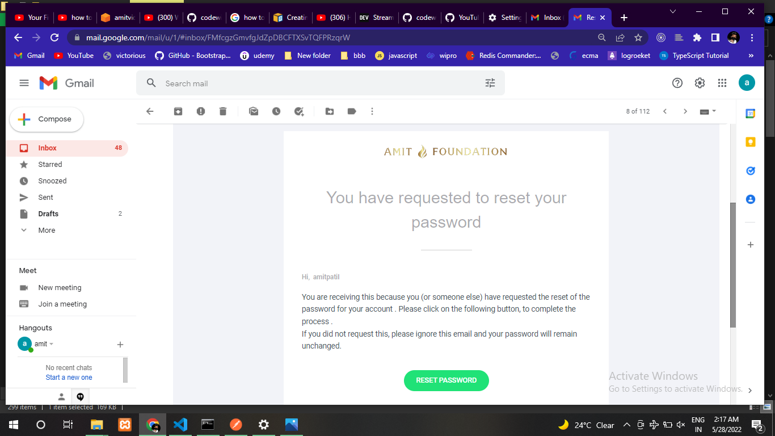
Task: Report the email as spam
Action: (200, 111)
